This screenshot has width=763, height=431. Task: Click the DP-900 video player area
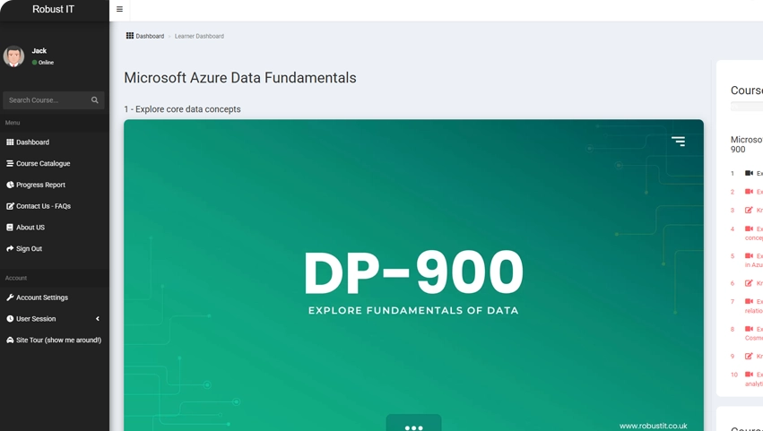pyautogui.click(x=413, y=275)
